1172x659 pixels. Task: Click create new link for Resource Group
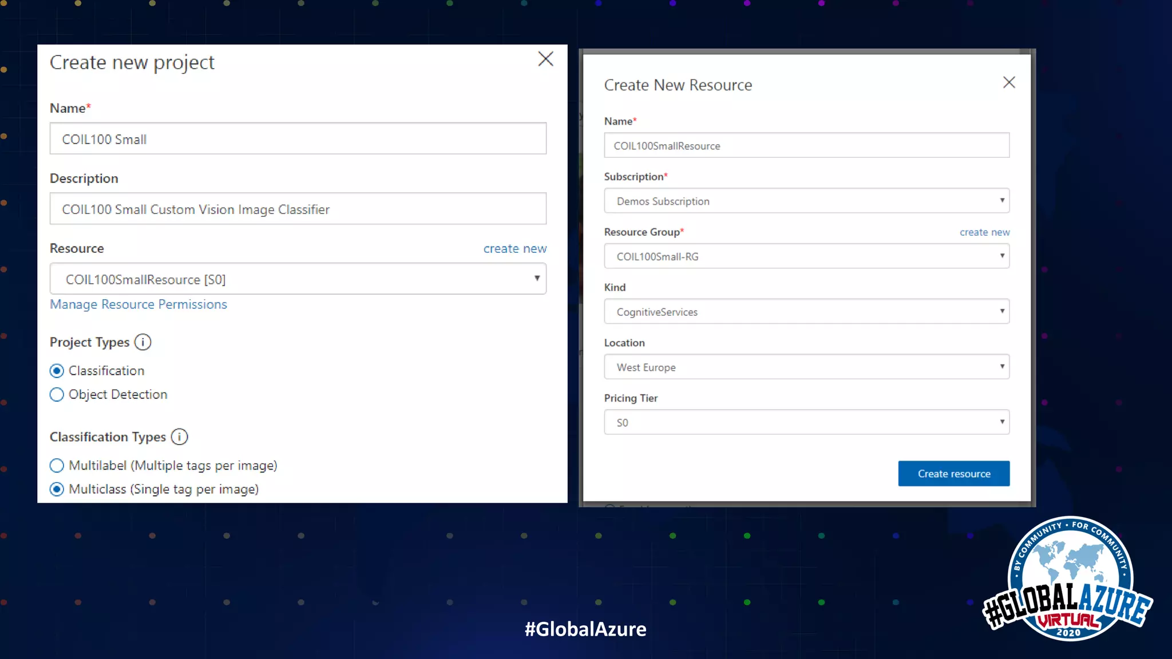pos(984,232)
